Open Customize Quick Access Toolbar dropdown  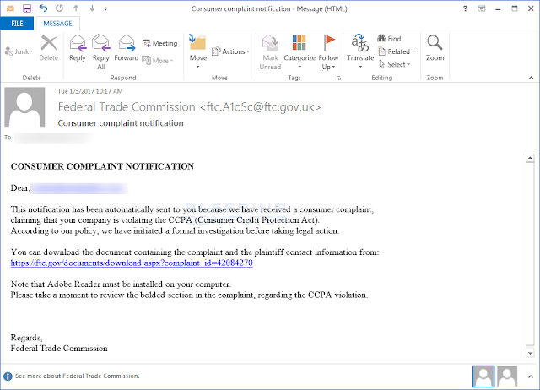(105, 9)
